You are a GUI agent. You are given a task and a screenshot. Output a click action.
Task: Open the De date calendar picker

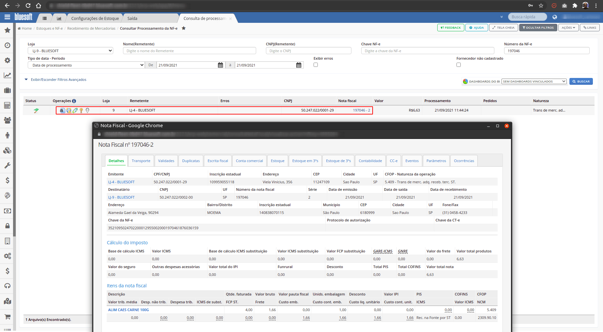(221, 65)
